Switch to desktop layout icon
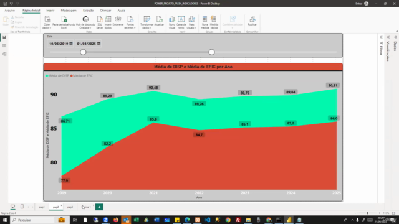The height and width of the screenshot is (224, 399). click(x=12, y=207)
